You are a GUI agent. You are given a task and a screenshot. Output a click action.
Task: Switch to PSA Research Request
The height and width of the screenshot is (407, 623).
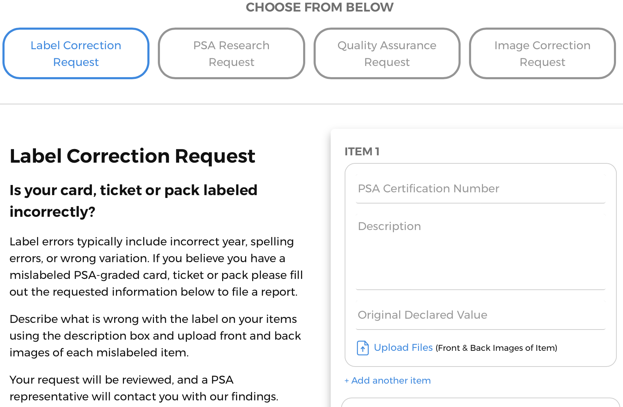231,53
